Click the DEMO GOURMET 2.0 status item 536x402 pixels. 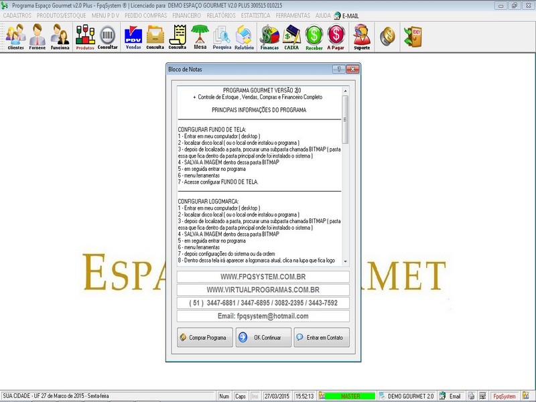pos(407,396)
